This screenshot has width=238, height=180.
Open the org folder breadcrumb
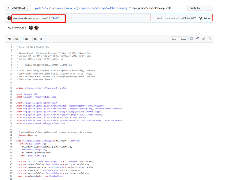coord(76,8)
